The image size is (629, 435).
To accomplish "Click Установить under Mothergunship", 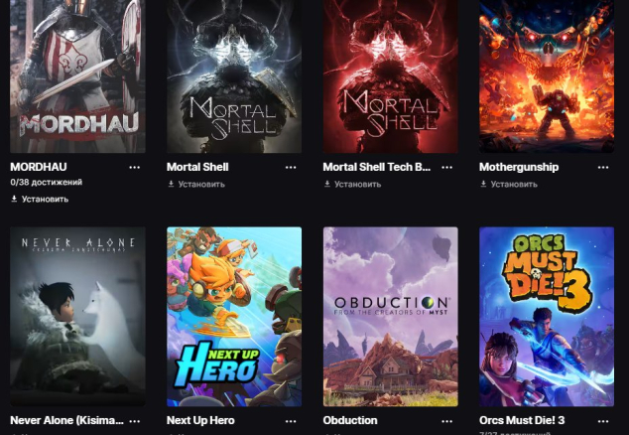I will click(x=509, y=184).
